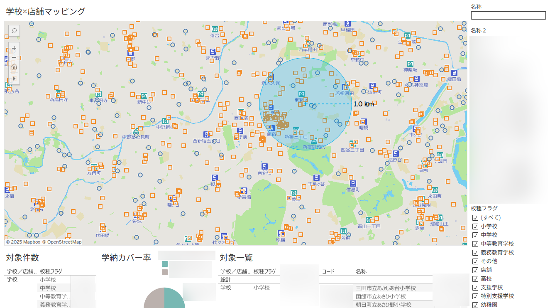This screenshot has width=550, height=308.
Task: Zoom out using the minus map control
Action: tap(14, 57)
